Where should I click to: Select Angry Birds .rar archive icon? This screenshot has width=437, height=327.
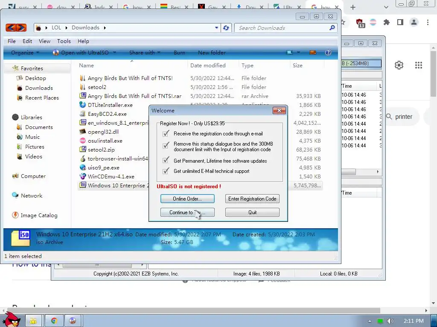pyautogui.click(x=82, y=96)
